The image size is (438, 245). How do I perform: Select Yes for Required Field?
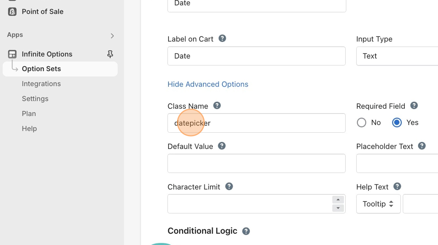coord(397,123)
